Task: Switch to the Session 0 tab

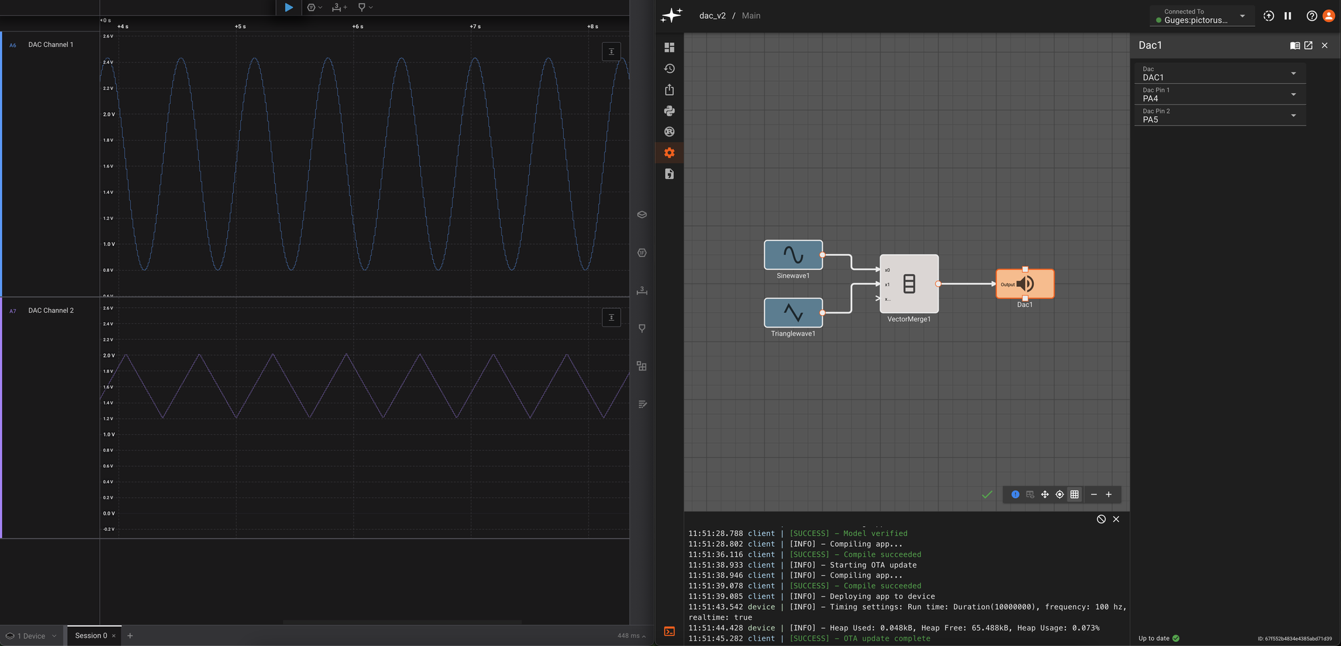Action: click(91, 636)
